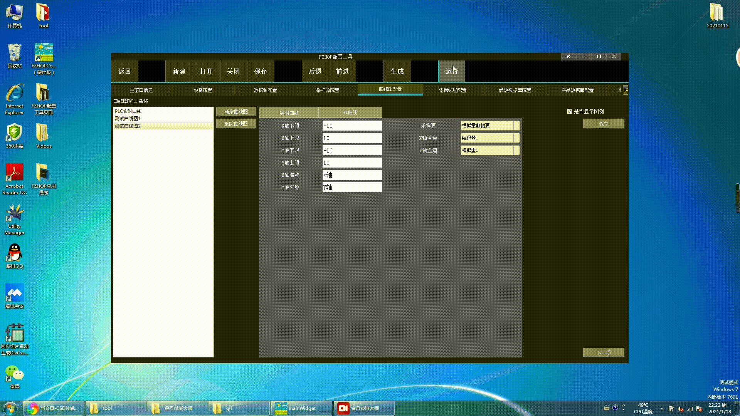
Task: Click the volume muted tray icon
Action: coord(681,409)
